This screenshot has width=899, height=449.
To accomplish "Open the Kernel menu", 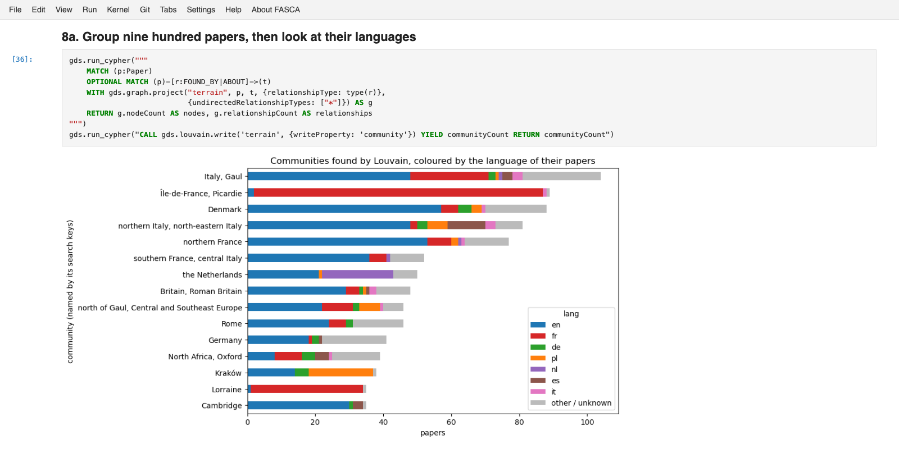I will pos(118,10).
